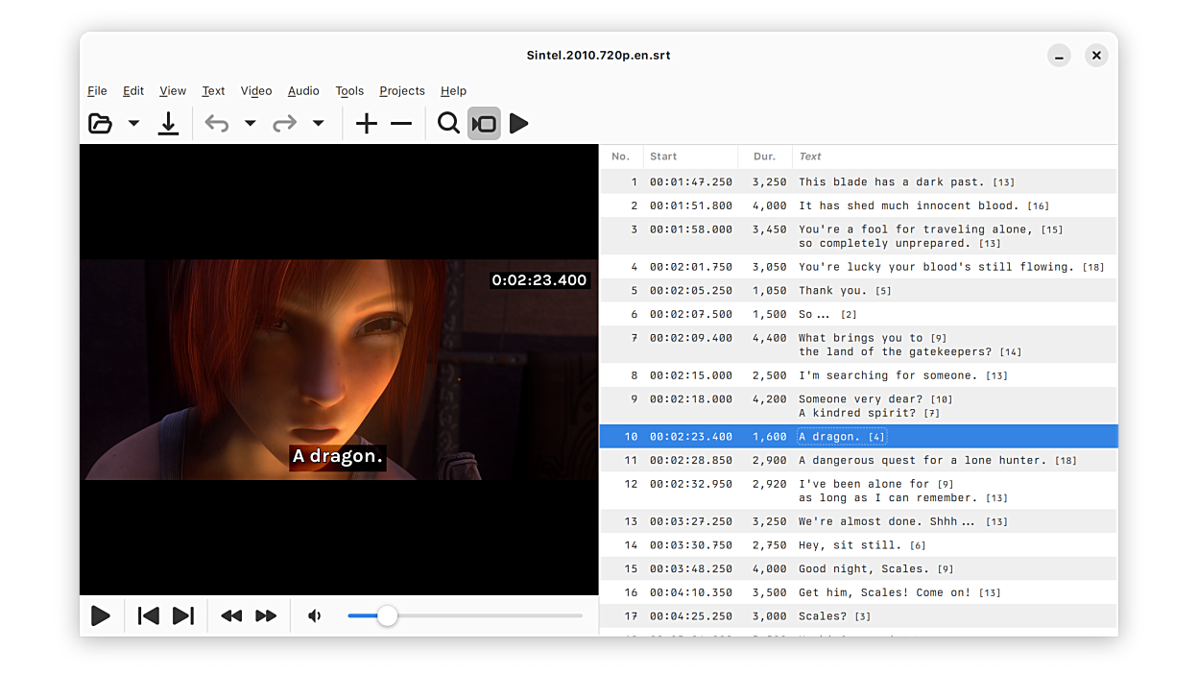The width and height of the screenshot is (1198, 674).
Task: Expand the undo history dropdown
Action: pyautogui.click(x=250, y=123)
